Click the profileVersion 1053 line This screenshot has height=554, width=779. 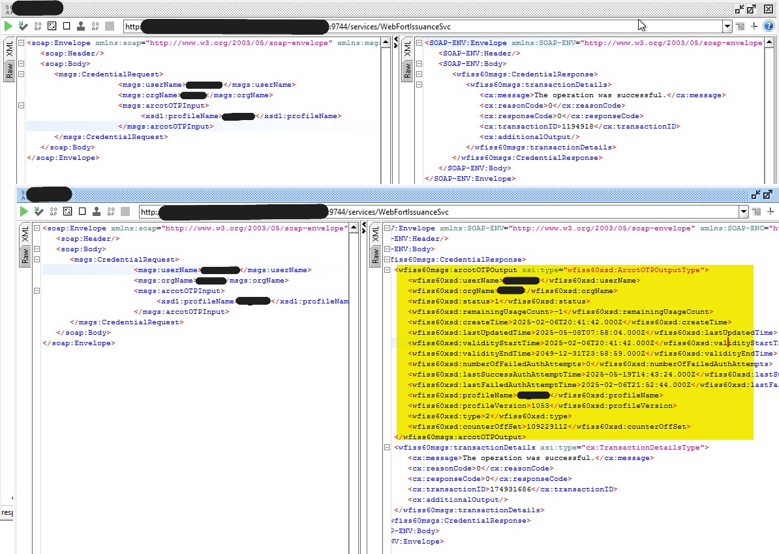(x=543, y=405)
